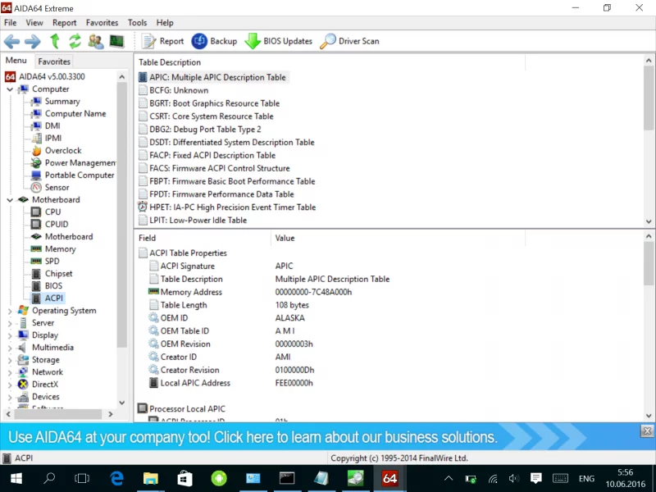Expand the Display tree node
Image resolution: width=656 pixels, height=492 pixels.
tap(10, 335)
